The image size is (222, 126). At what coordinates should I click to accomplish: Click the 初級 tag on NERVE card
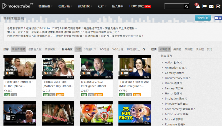pyautogui.click(x=7, y=95)
